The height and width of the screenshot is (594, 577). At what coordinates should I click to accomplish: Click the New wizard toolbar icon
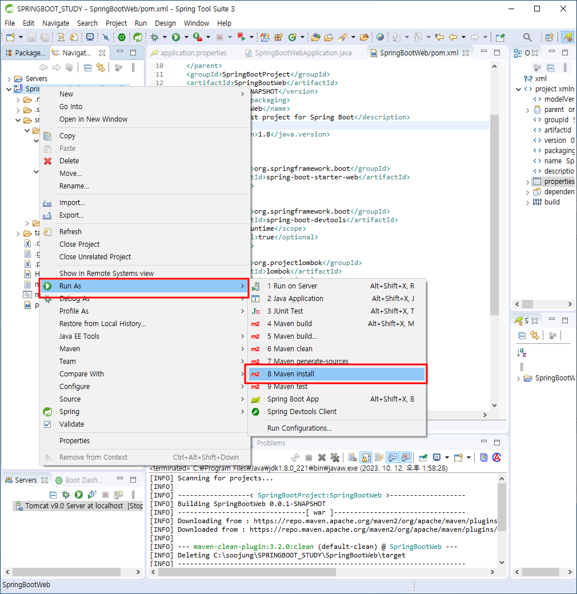11,37
